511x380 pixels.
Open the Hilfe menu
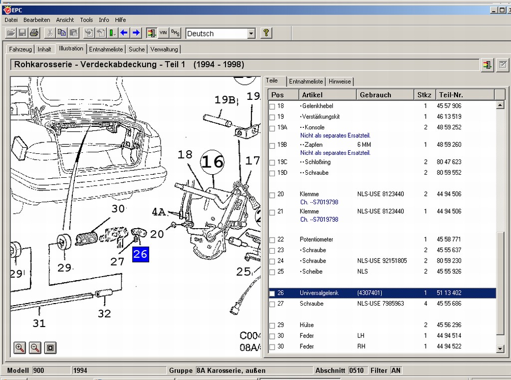120,20
